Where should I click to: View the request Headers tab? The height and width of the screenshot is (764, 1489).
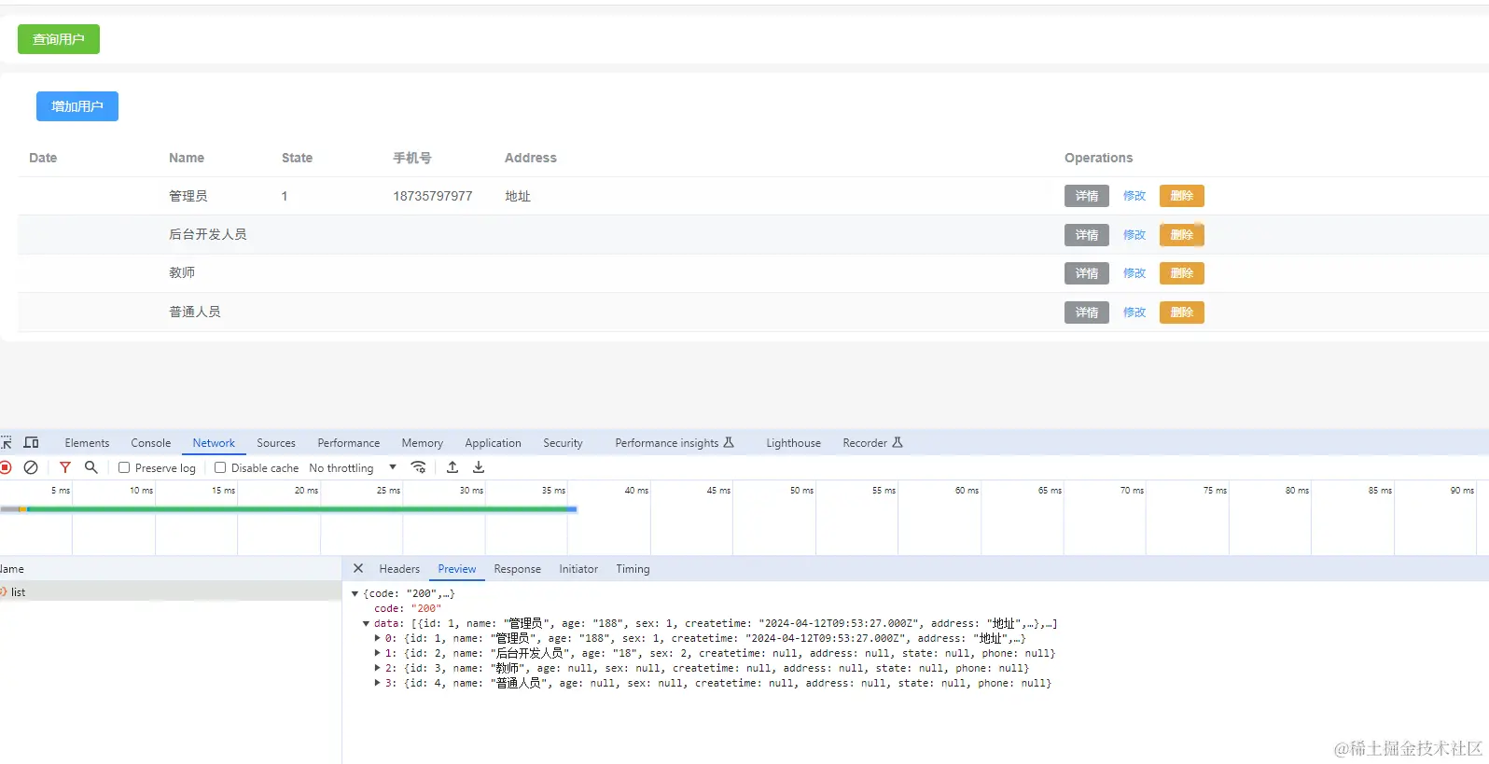tap(399, 569)
